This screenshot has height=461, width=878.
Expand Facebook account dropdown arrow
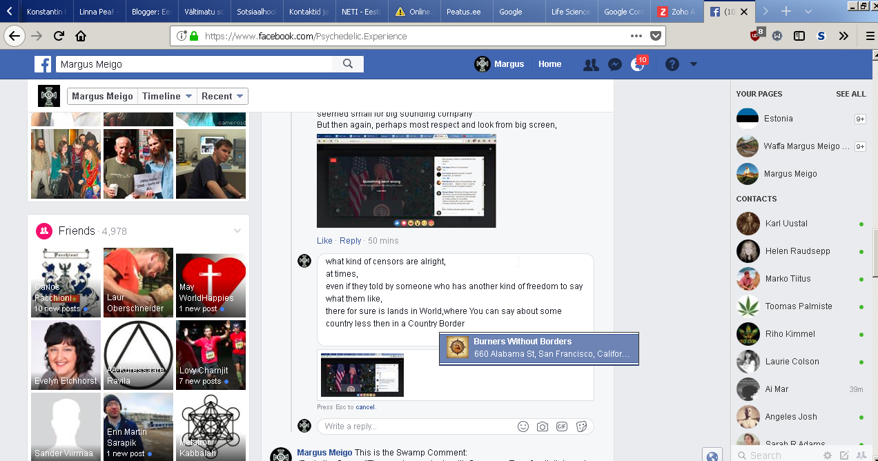pos(694,64)
